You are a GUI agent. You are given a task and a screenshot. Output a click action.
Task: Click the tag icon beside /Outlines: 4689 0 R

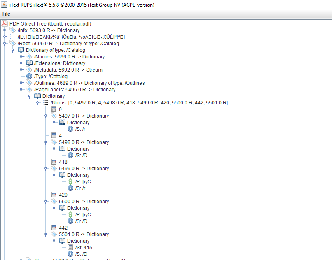tap(29, 83)
